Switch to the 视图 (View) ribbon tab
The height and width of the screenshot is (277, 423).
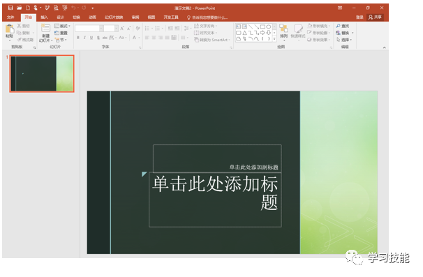coord(151,17)
